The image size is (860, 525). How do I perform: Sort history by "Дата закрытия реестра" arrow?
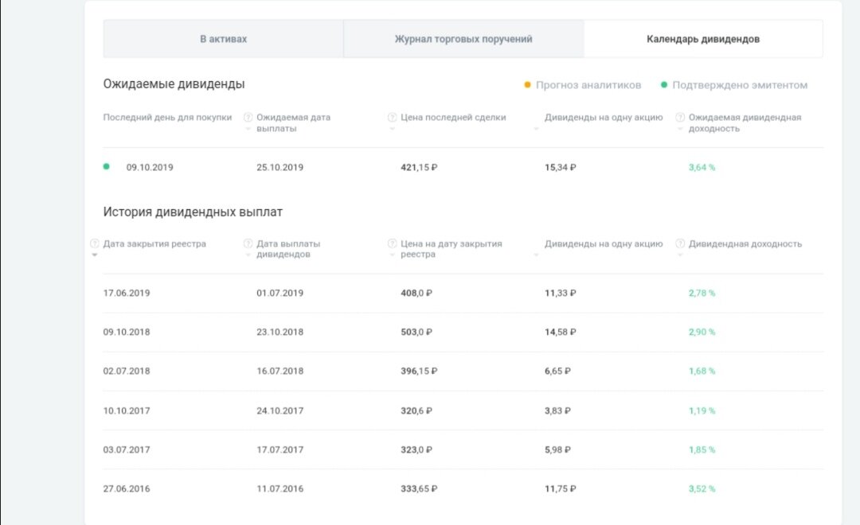click(95, 255)
